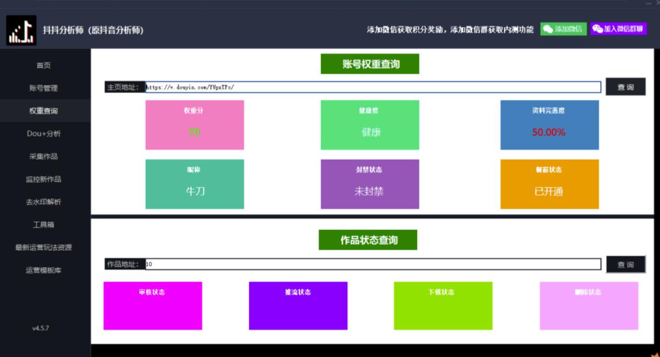Click the 资料完善度 50.00% blue card
The height and width of the screenshot is (357, 660).
coord(549,125)
